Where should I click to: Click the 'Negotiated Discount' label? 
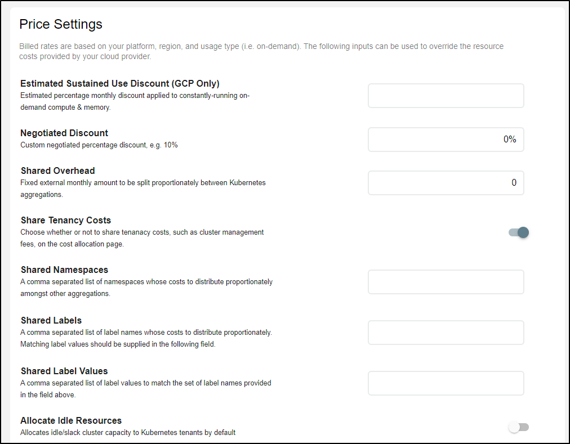64,133
